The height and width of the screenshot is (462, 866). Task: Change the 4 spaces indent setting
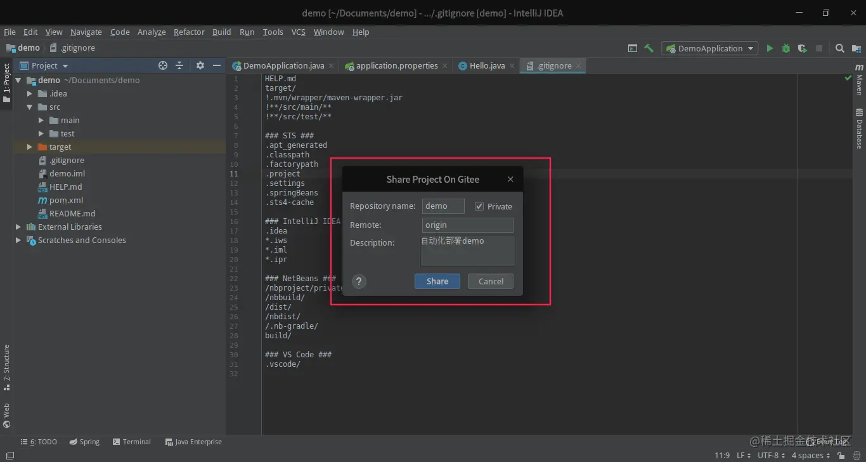pyautogui.click(x=811, y=456)
